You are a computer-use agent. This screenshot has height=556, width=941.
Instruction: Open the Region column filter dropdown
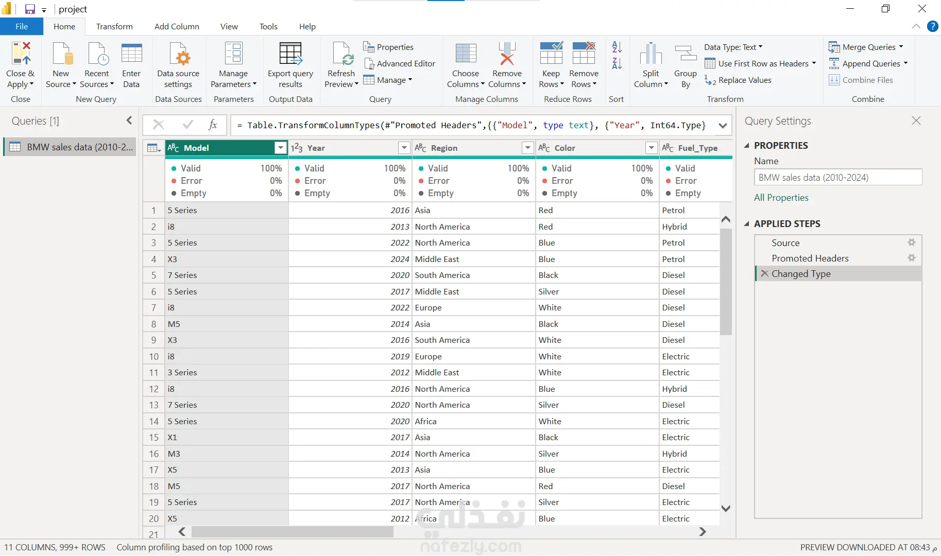coord(527,148)
